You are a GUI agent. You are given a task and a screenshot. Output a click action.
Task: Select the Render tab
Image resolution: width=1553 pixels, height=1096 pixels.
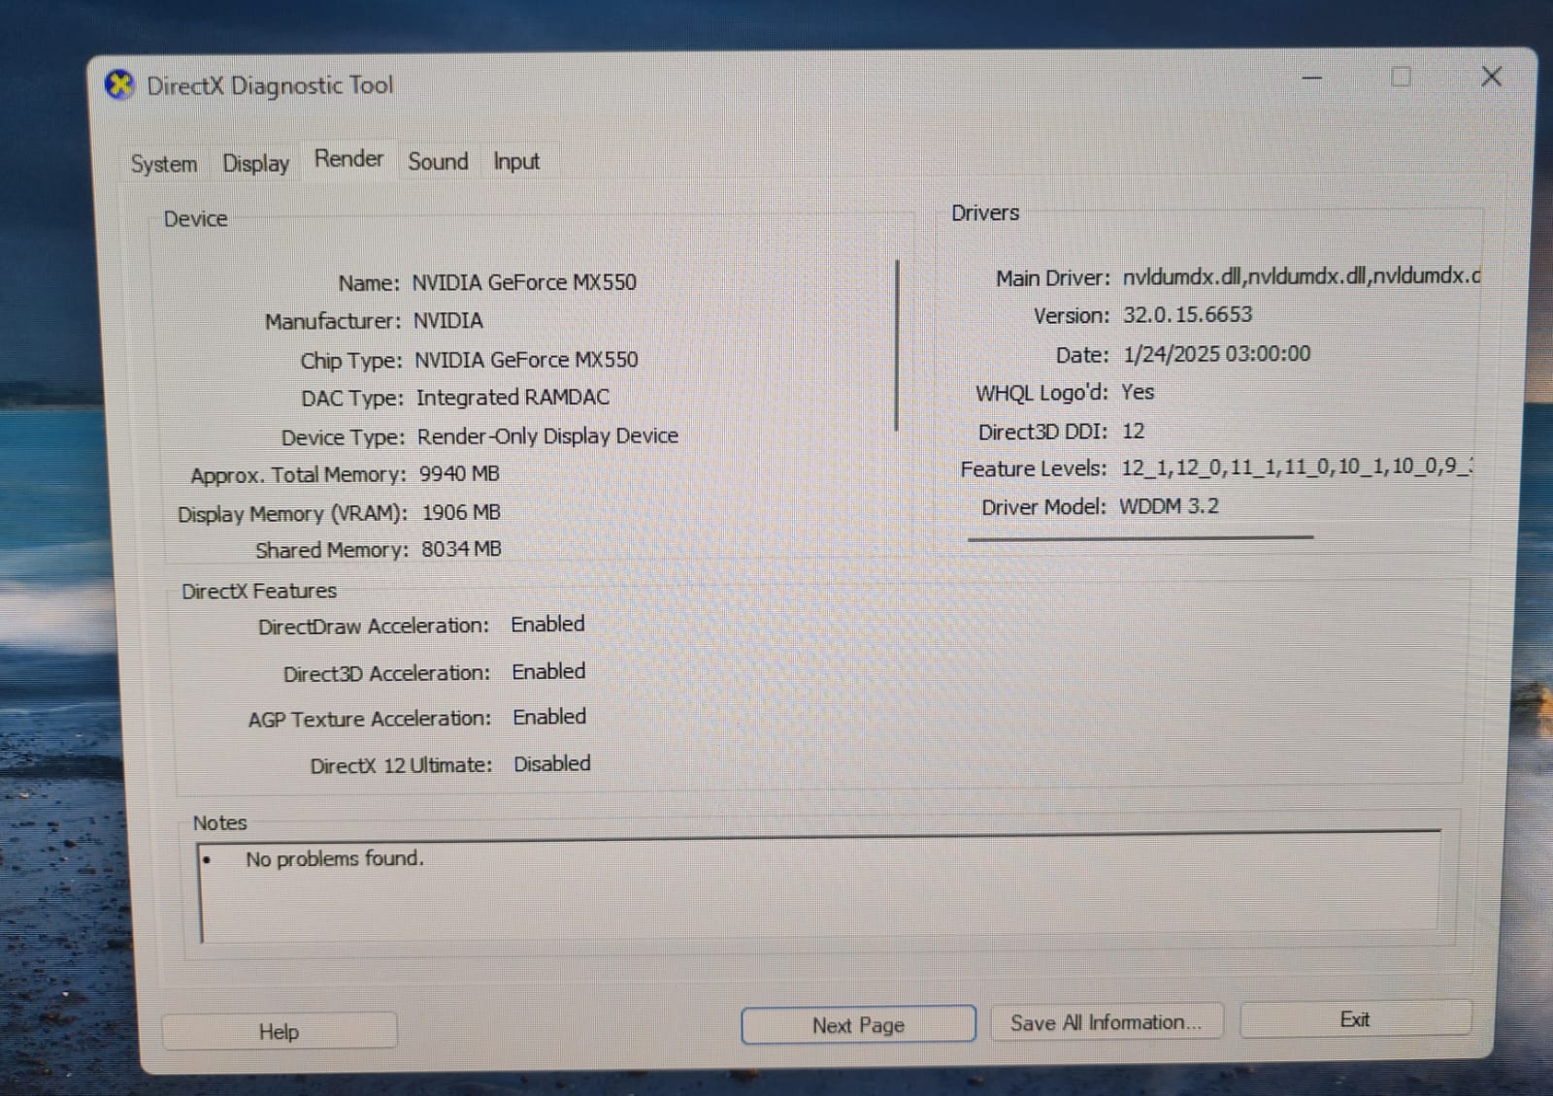click(x=348, y=159)
